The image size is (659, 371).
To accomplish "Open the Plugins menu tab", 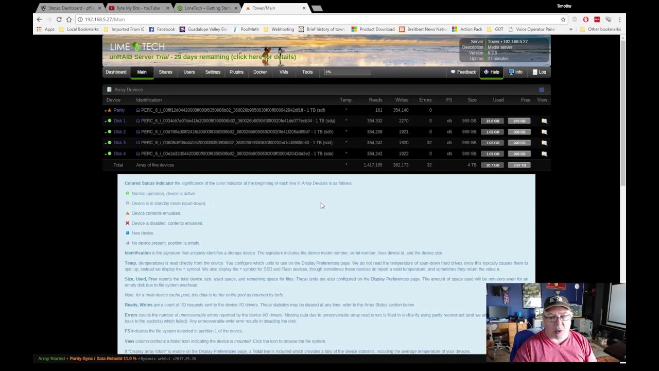I will tap(236, 72).
